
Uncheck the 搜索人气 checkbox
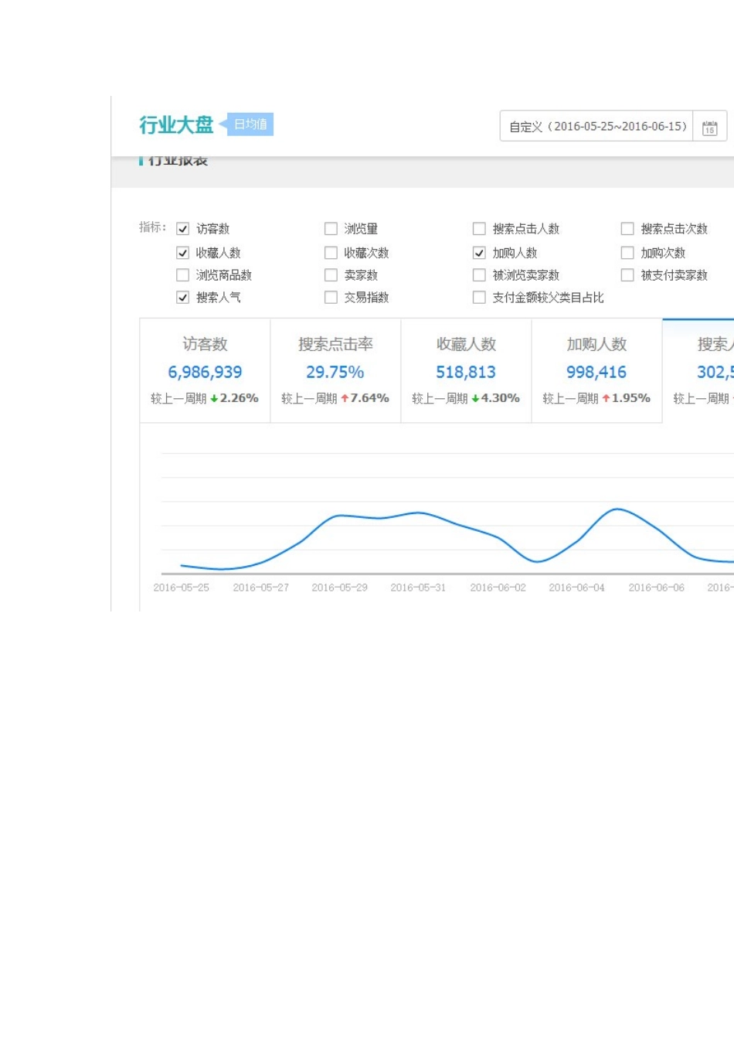click(183, 298)
